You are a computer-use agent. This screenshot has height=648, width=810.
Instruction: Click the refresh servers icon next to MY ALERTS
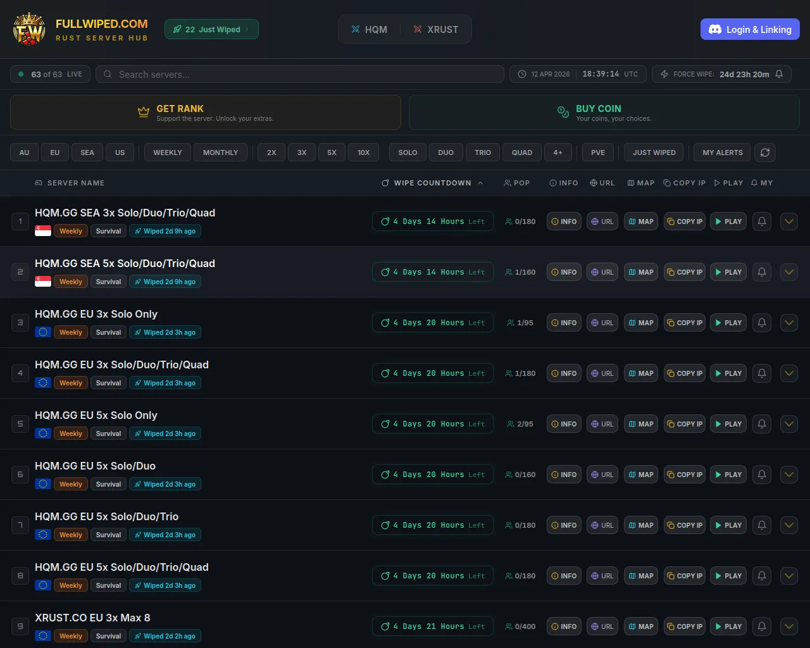tap(765, 153)
